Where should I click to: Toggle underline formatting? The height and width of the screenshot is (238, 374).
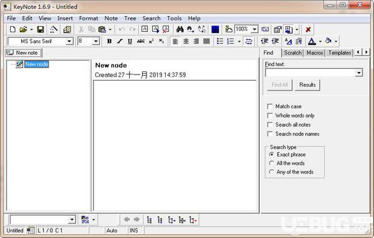130,42
